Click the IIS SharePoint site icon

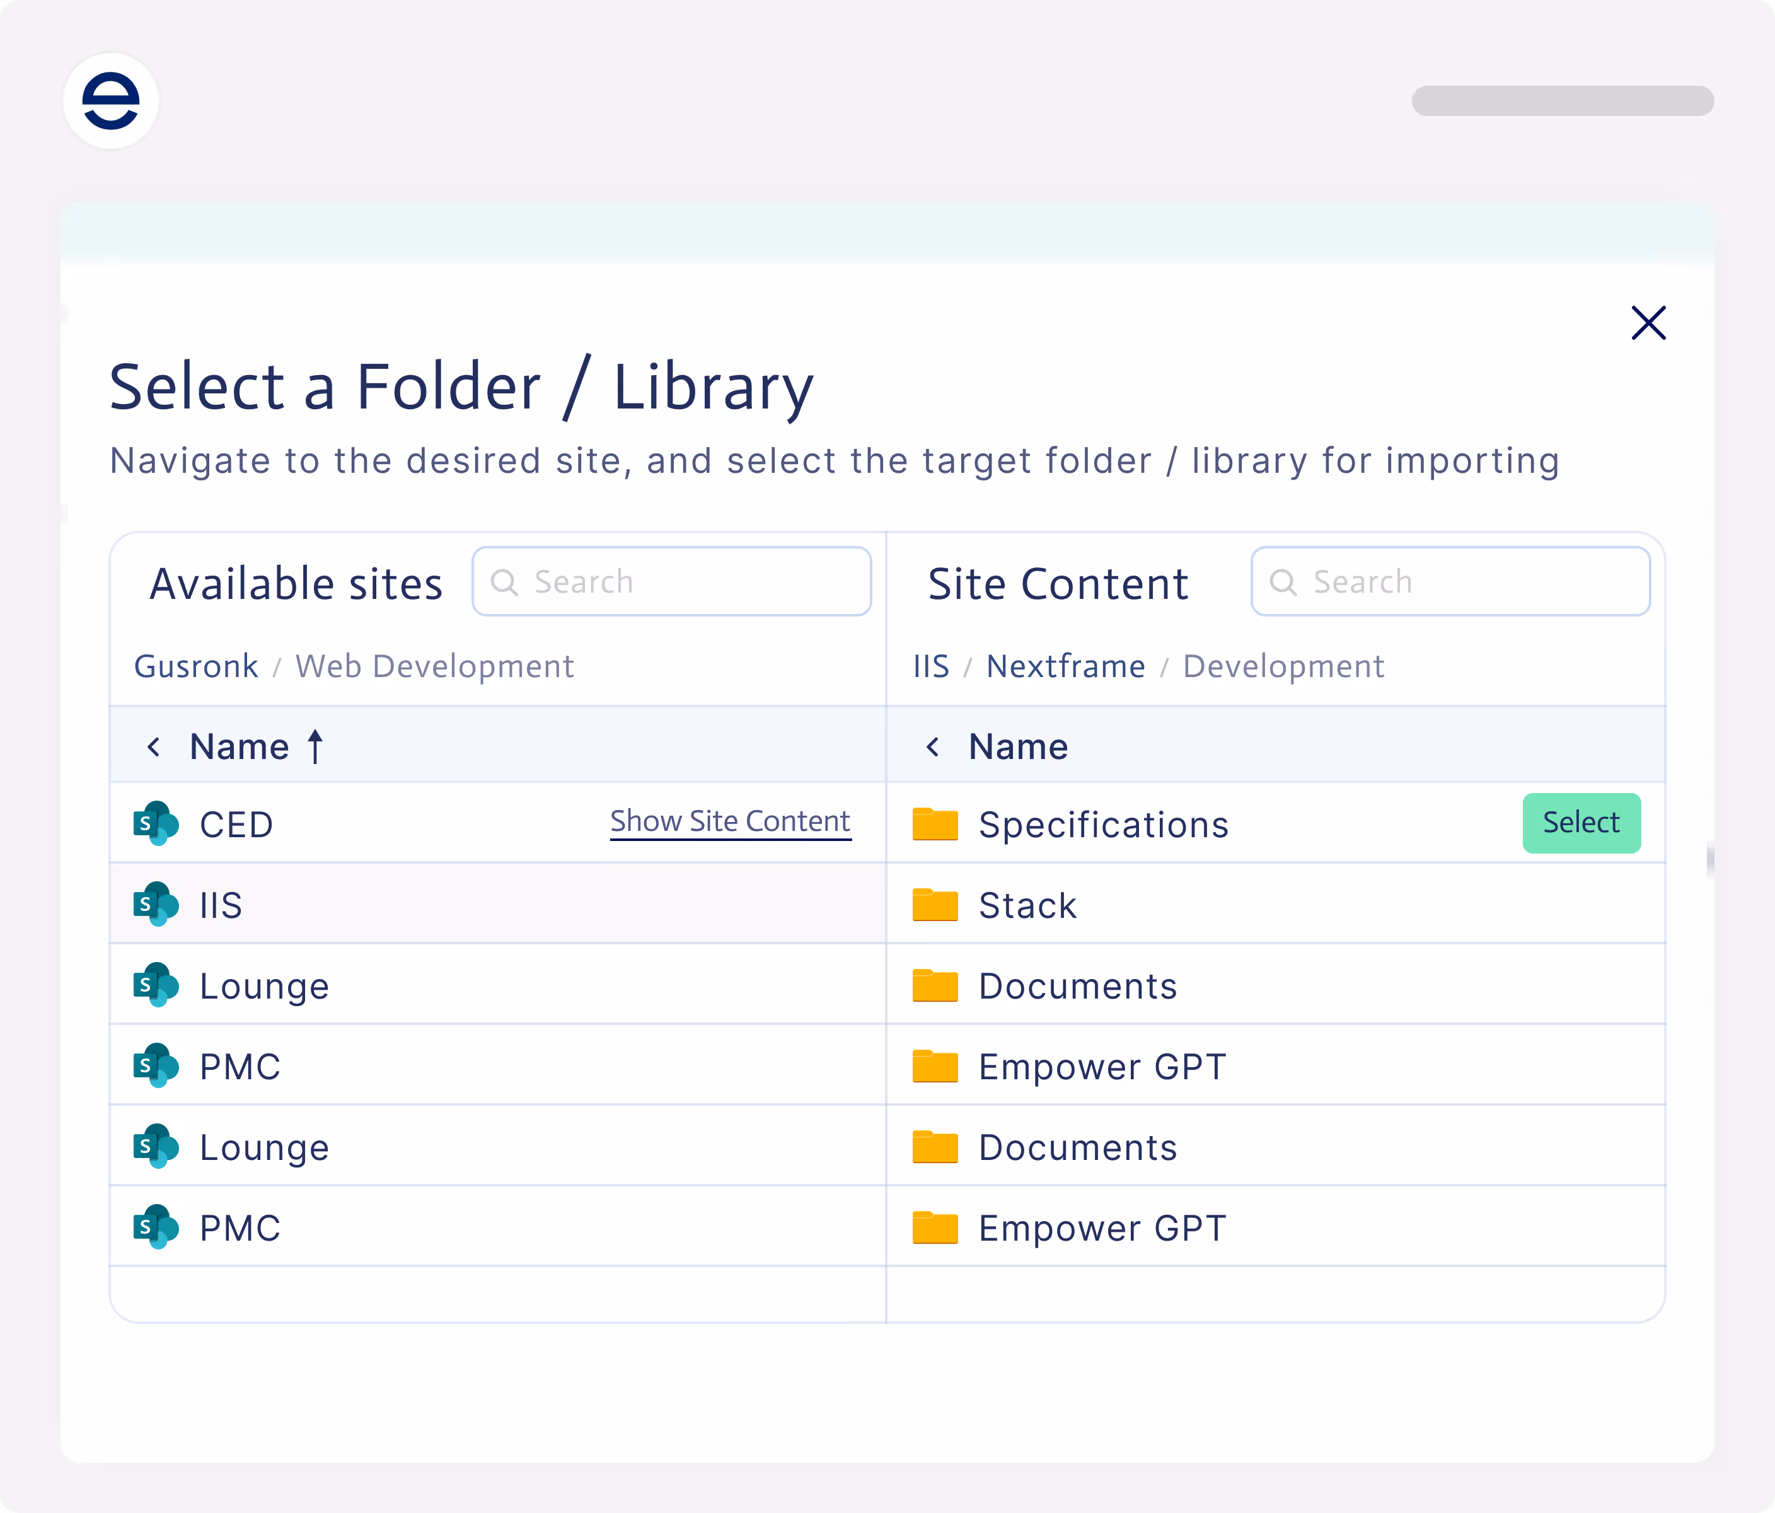coord(156,904)
